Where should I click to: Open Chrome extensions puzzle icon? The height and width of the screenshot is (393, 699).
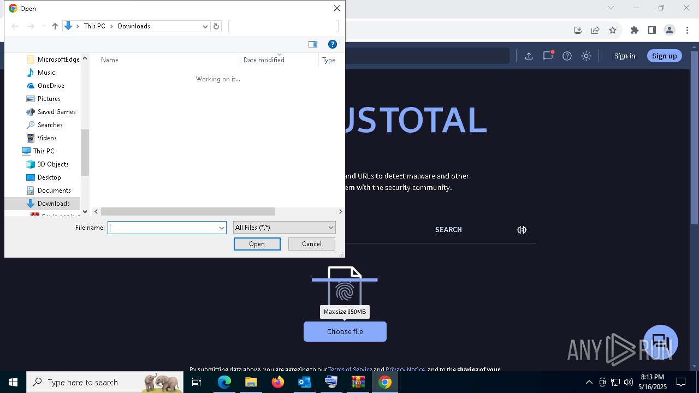(x=635, y=30)
